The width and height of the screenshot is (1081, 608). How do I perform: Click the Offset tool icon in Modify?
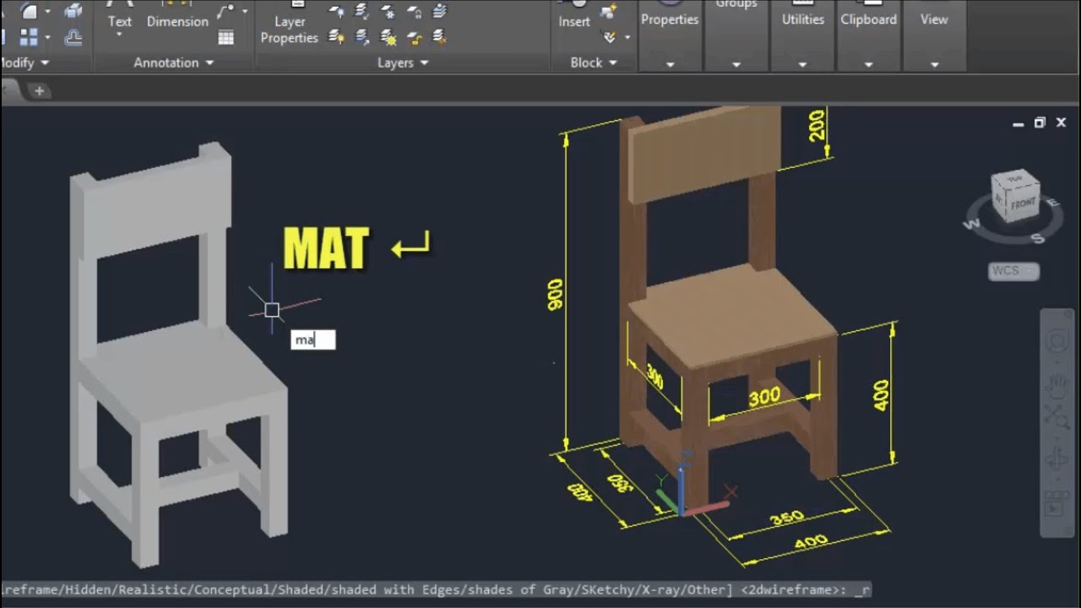[x=73, y=37]
